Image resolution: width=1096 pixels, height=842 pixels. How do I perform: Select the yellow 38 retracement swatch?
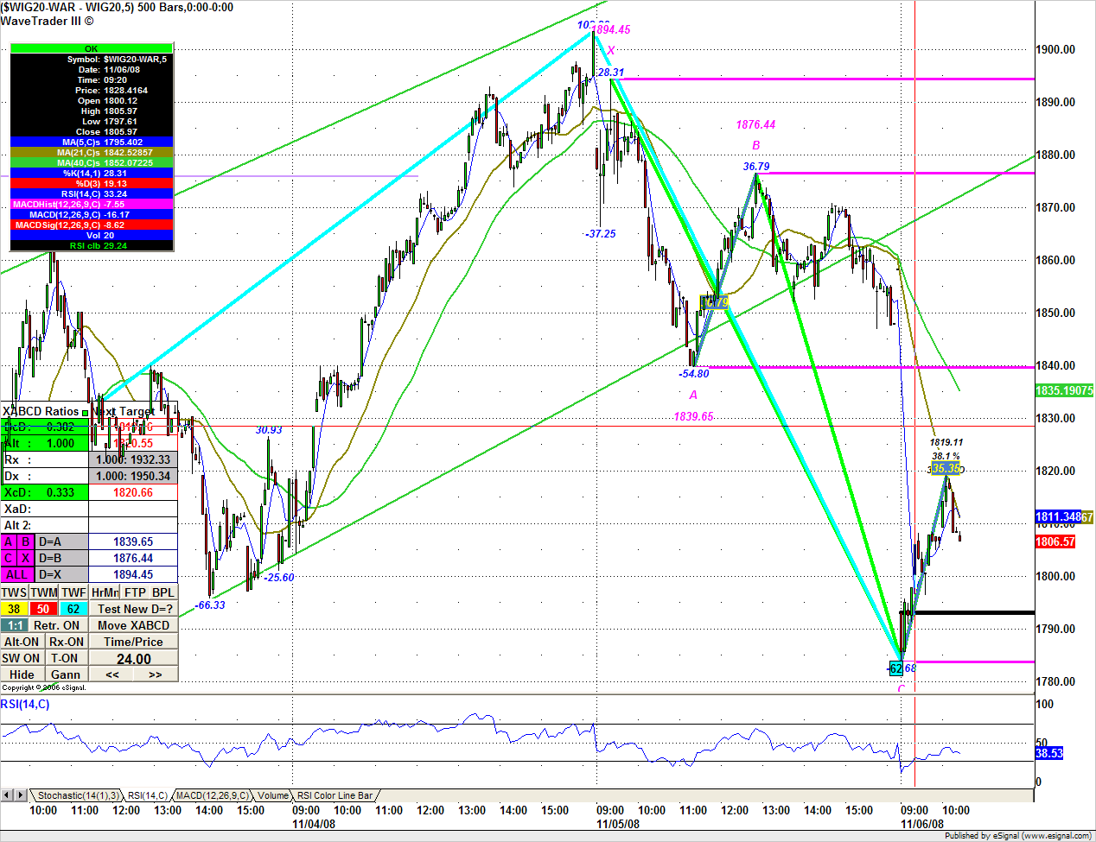tap(15, 609)
